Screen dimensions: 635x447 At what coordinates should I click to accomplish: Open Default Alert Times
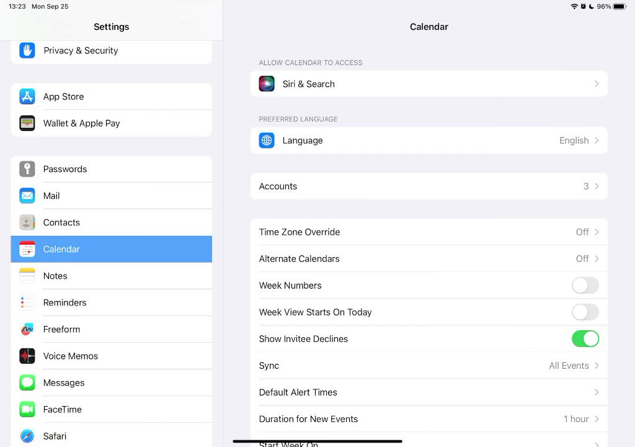point(429,392)
